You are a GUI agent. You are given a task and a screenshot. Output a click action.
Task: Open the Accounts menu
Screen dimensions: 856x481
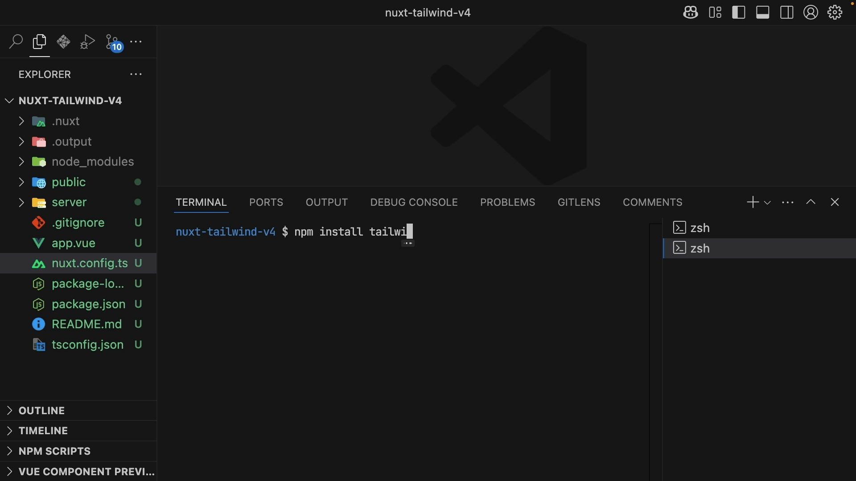click(811, 12)
